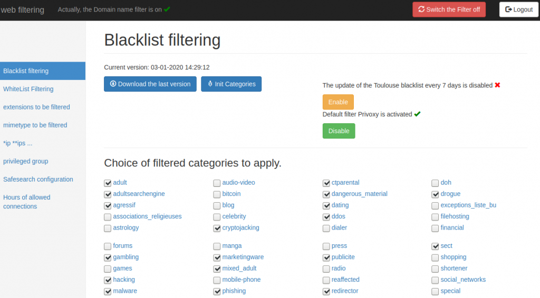Viewport: 540px width, 298px height.
Task: Open Safesearch configuration page
Action: 38,180
